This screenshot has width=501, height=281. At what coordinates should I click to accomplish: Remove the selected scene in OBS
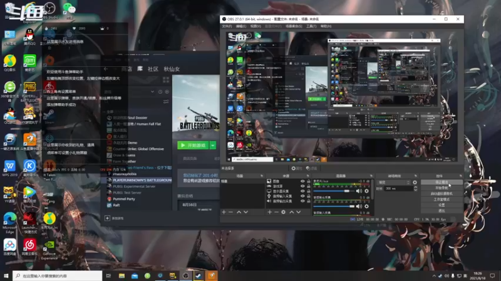coord(230,212)
